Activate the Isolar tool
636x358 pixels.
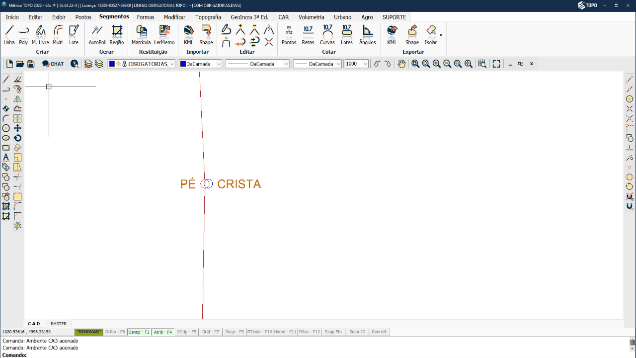tap(430, 35)
